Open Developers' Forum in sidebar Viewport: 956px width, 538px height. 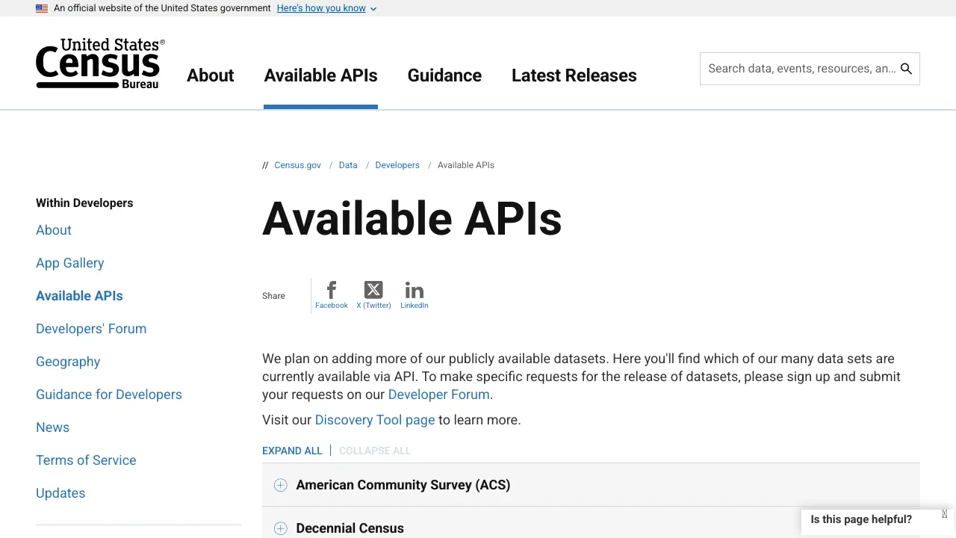pyautogui.click(x=91, y=329)
